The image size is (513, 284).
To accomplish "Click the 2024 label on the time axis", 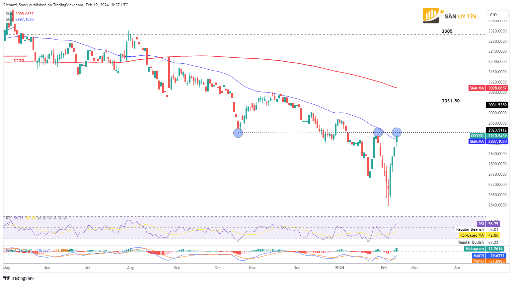I will (x=339, y=268).
